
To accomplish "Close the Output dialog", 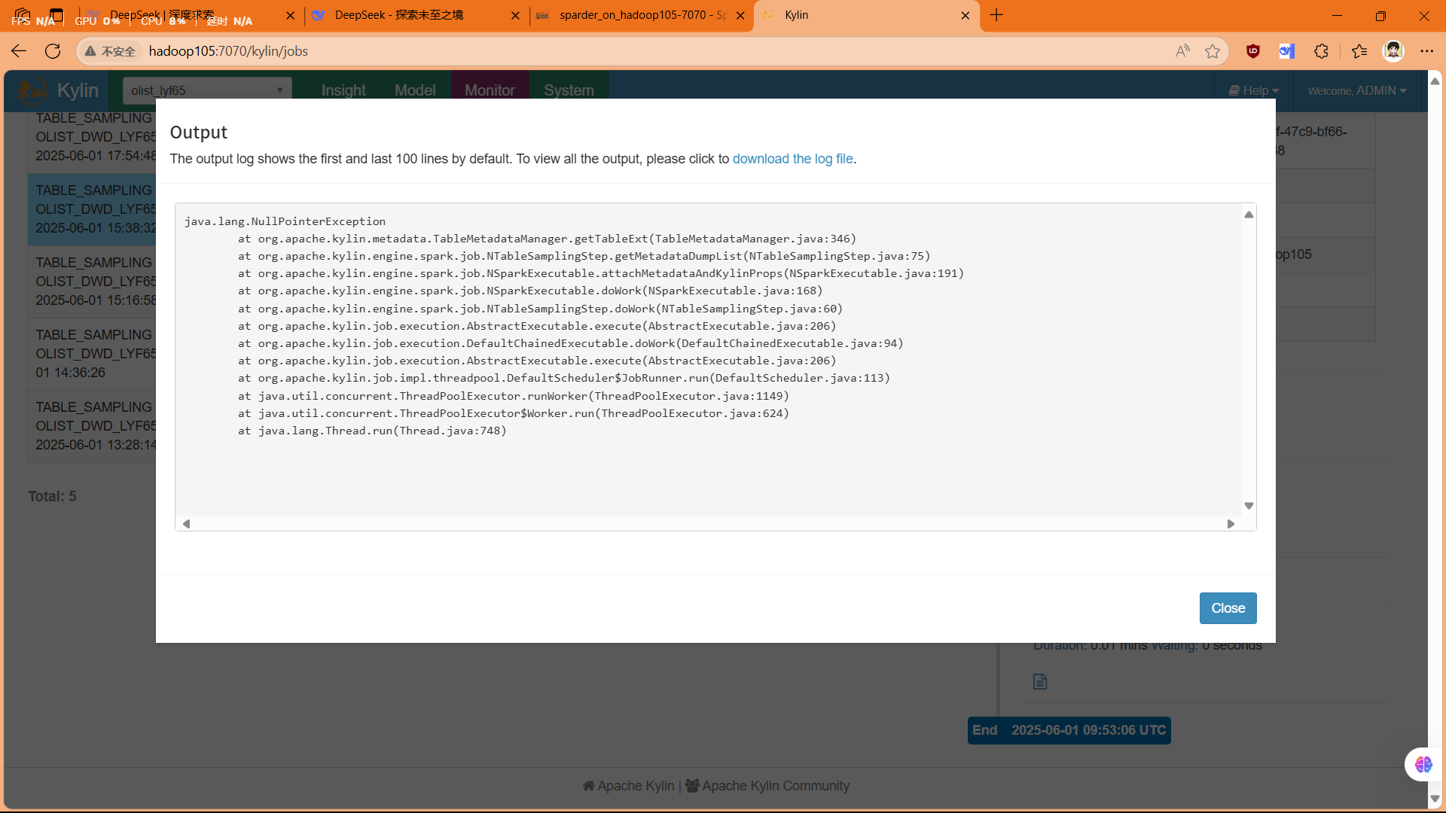I will tap(1228, 608).
